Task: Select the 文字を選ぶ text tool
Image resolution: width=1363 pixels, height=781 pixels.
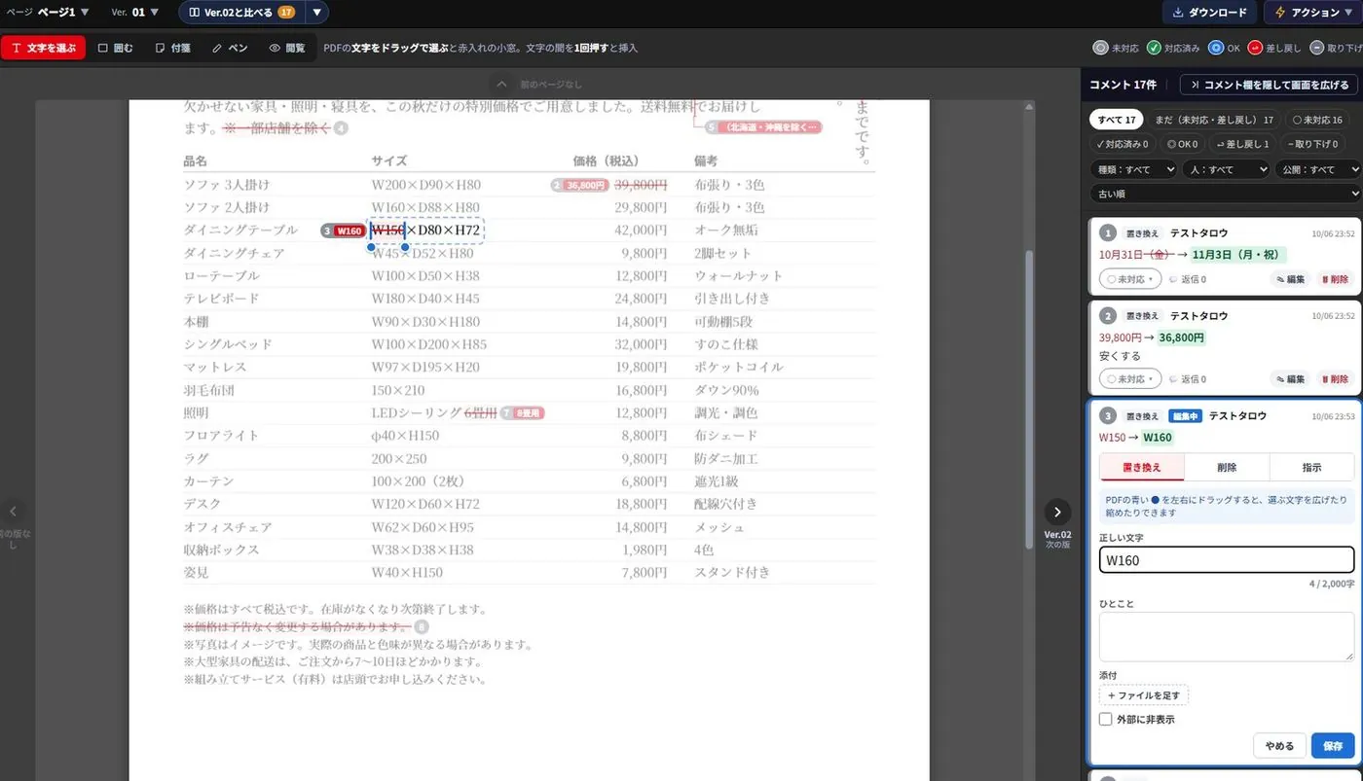Action: (43, 48)
